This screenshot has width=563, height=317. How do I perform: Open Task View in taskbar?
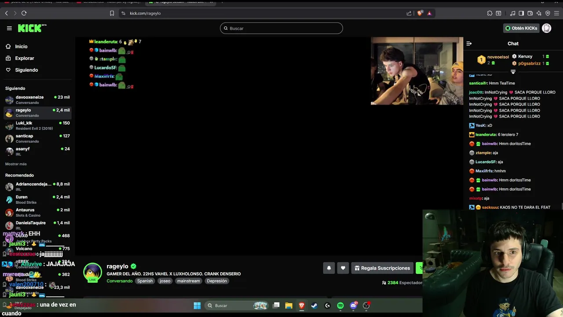276,306
